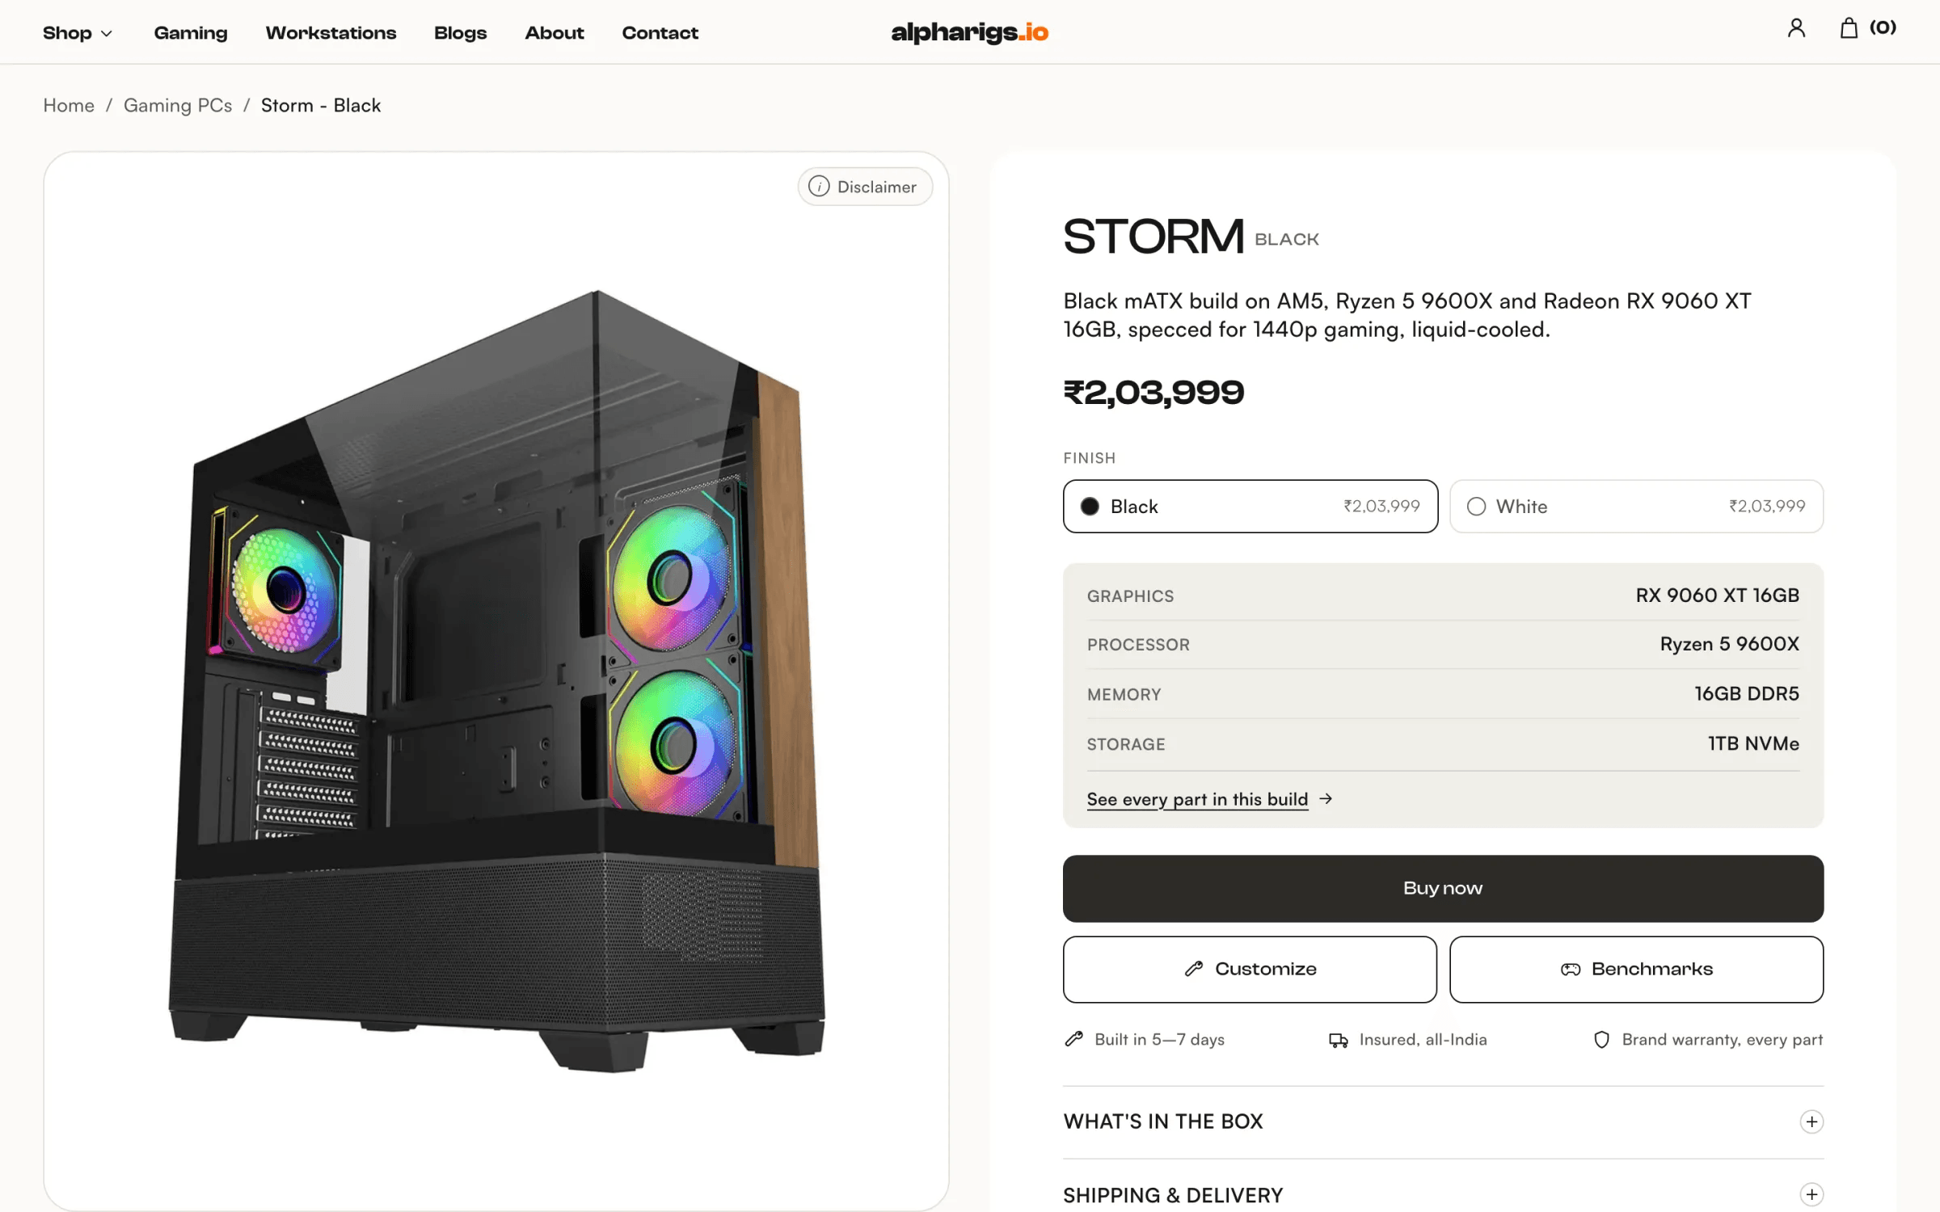Screen dimensions: 1940x1212
Task: Click Brand warranty, every part text
Action: pyautogui.click(x=1722, y=1040)
